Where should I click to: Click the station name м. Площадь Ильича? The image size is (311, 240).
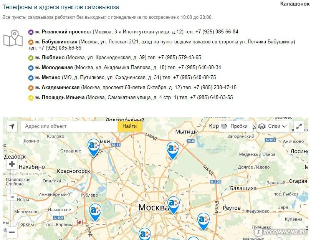click(60, 98)
